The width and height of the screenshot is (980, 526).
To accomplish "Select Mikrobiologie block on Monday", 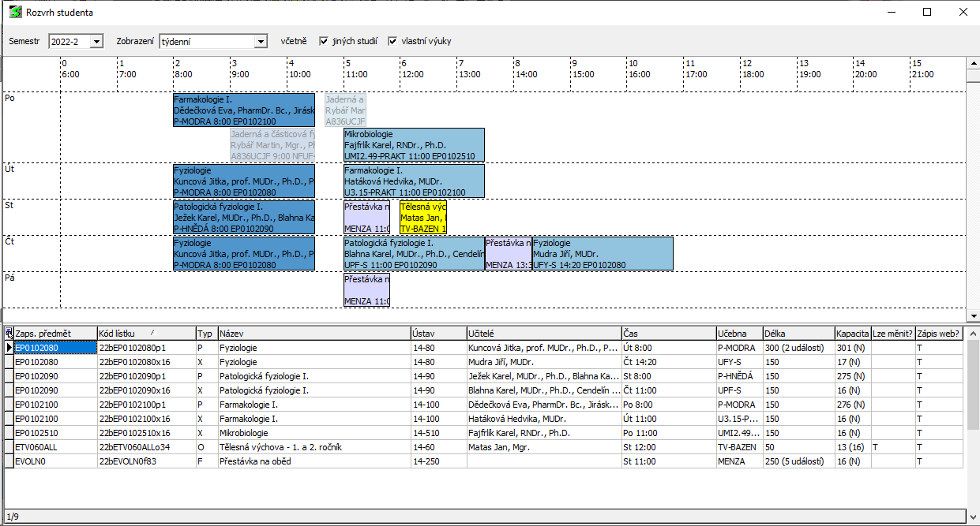I will [x=414, y=145].
